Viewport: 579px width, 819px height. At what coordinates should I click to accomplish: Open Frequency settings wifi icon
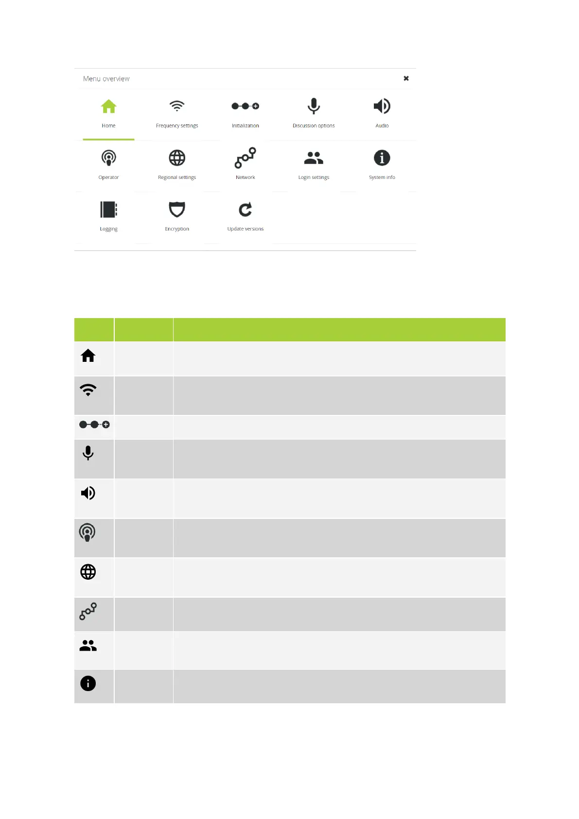pyautogui.click(x=177, y=106)
